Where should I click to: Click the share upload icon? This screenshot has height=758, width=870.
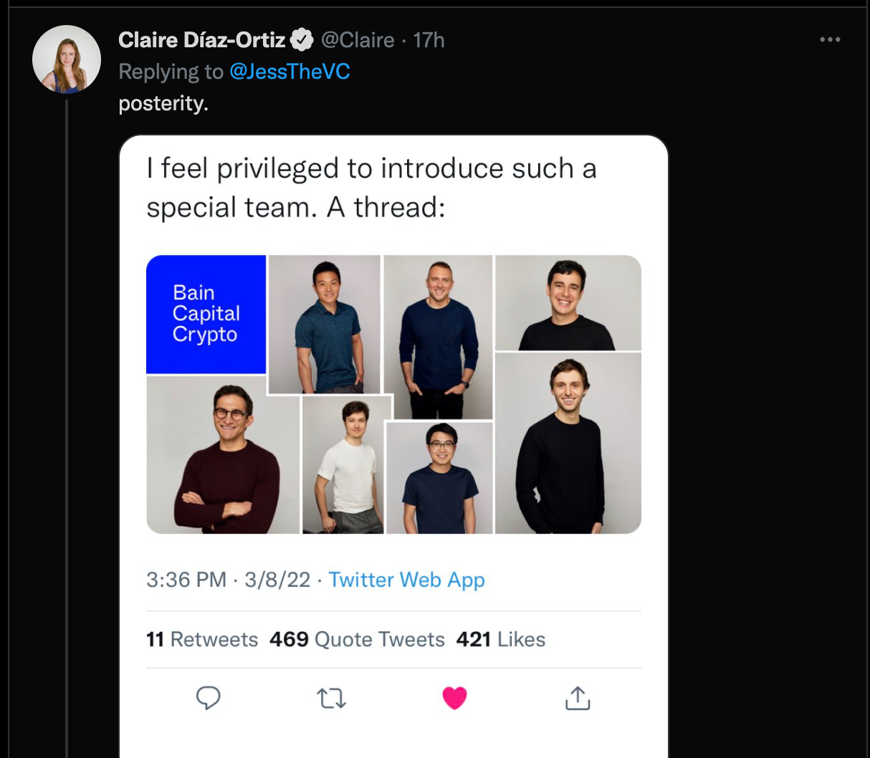pos(578,697)
